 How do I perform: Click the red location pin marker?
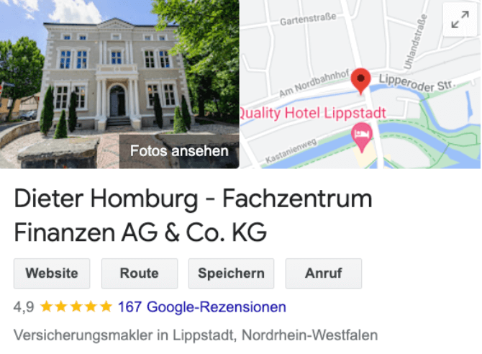tap(360, 81)
